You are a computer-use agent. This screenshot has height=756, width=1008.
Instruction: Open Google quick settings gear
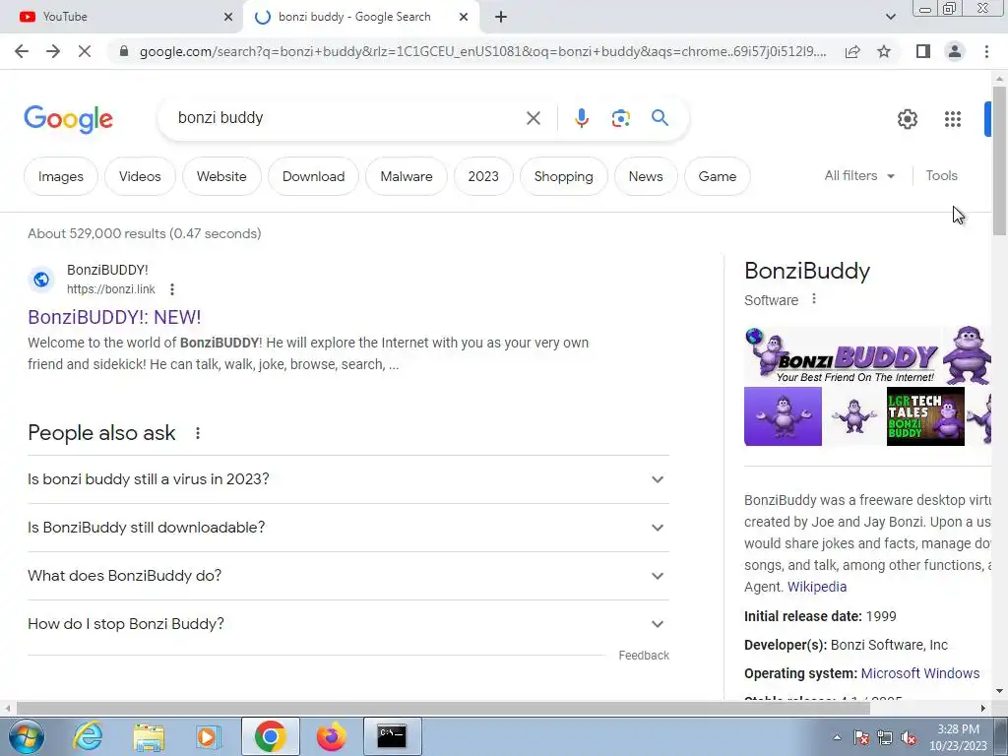tap(907, 119)
